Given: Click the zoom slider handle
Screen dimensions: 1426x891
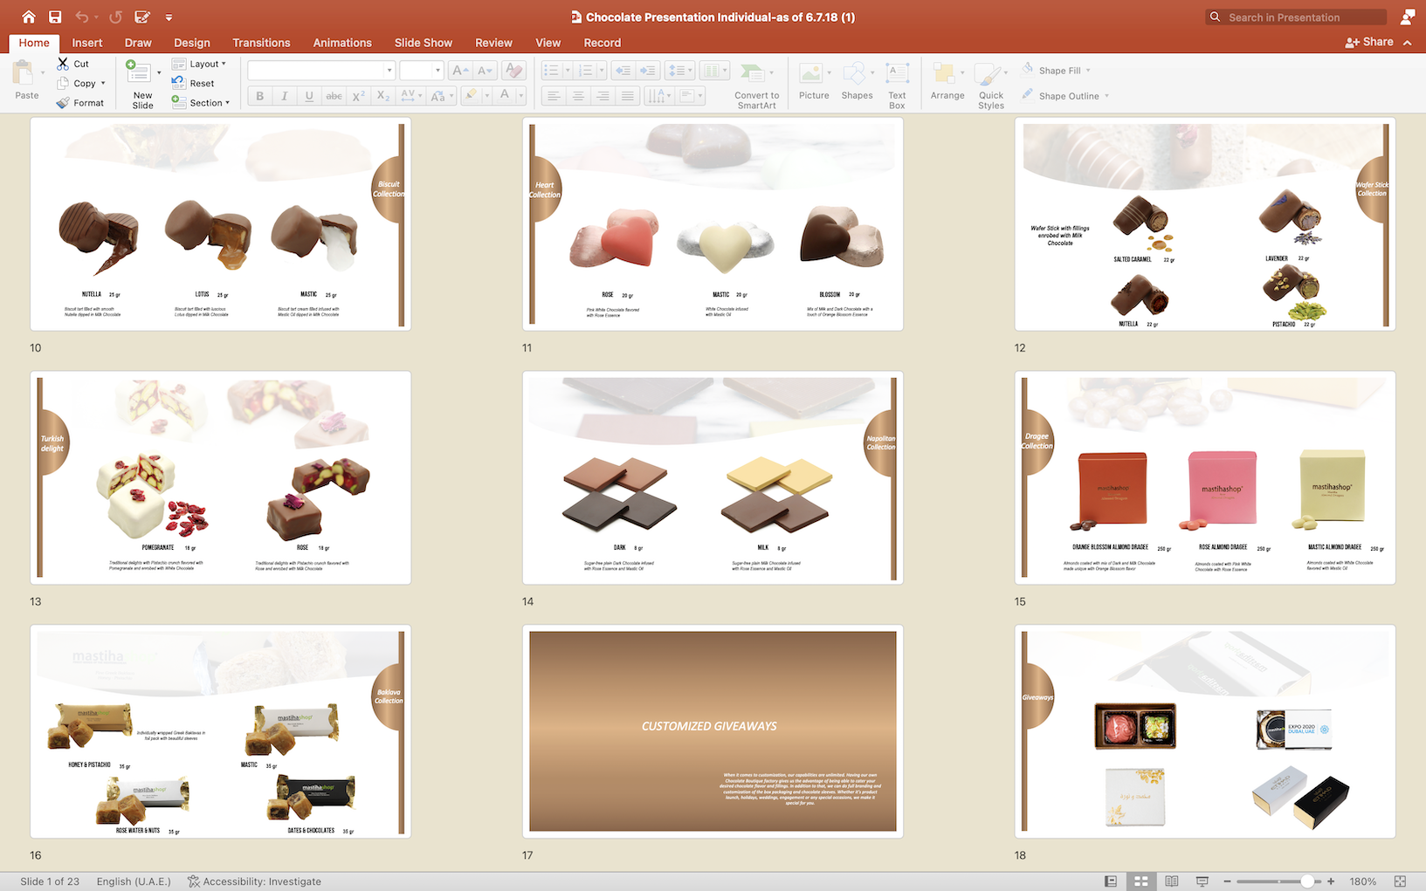Looking at the screenshot, I should [1306, 881].
